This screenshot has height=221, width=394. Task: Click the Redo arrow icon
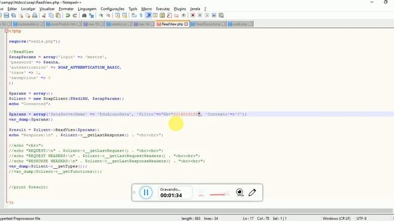74,15
